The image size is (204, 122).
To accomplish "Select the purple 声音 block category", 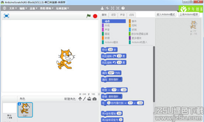I will (107, 30).
